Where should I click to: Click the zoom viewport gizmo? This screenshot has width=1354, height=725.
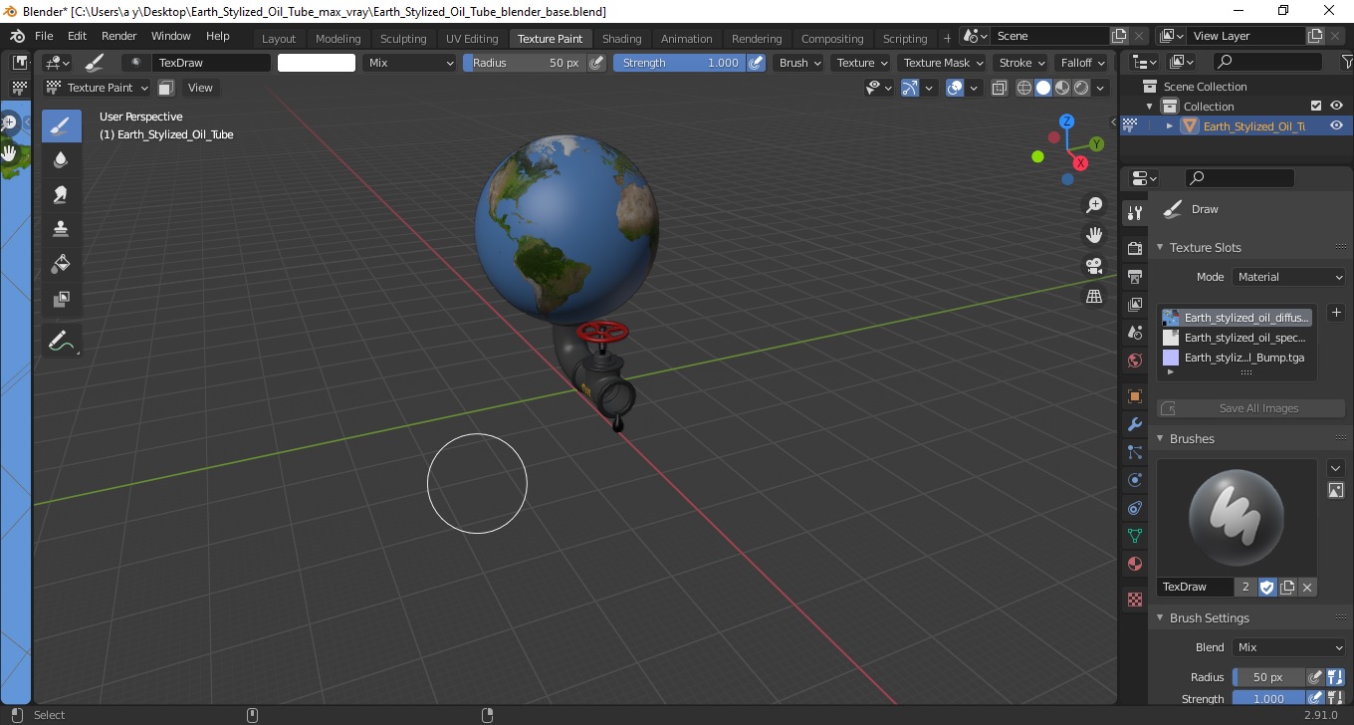1094,205
